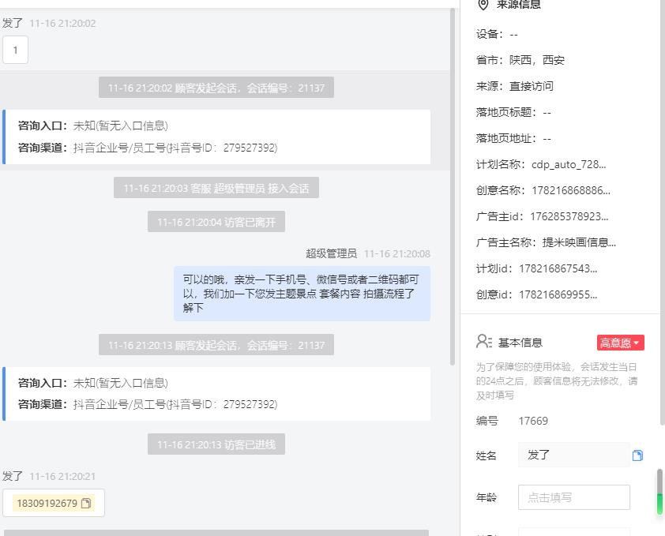Click the 21:20:02 顾客发起会话 system message
This screenshot has height=536, width=665.
[x=216, y=88]
